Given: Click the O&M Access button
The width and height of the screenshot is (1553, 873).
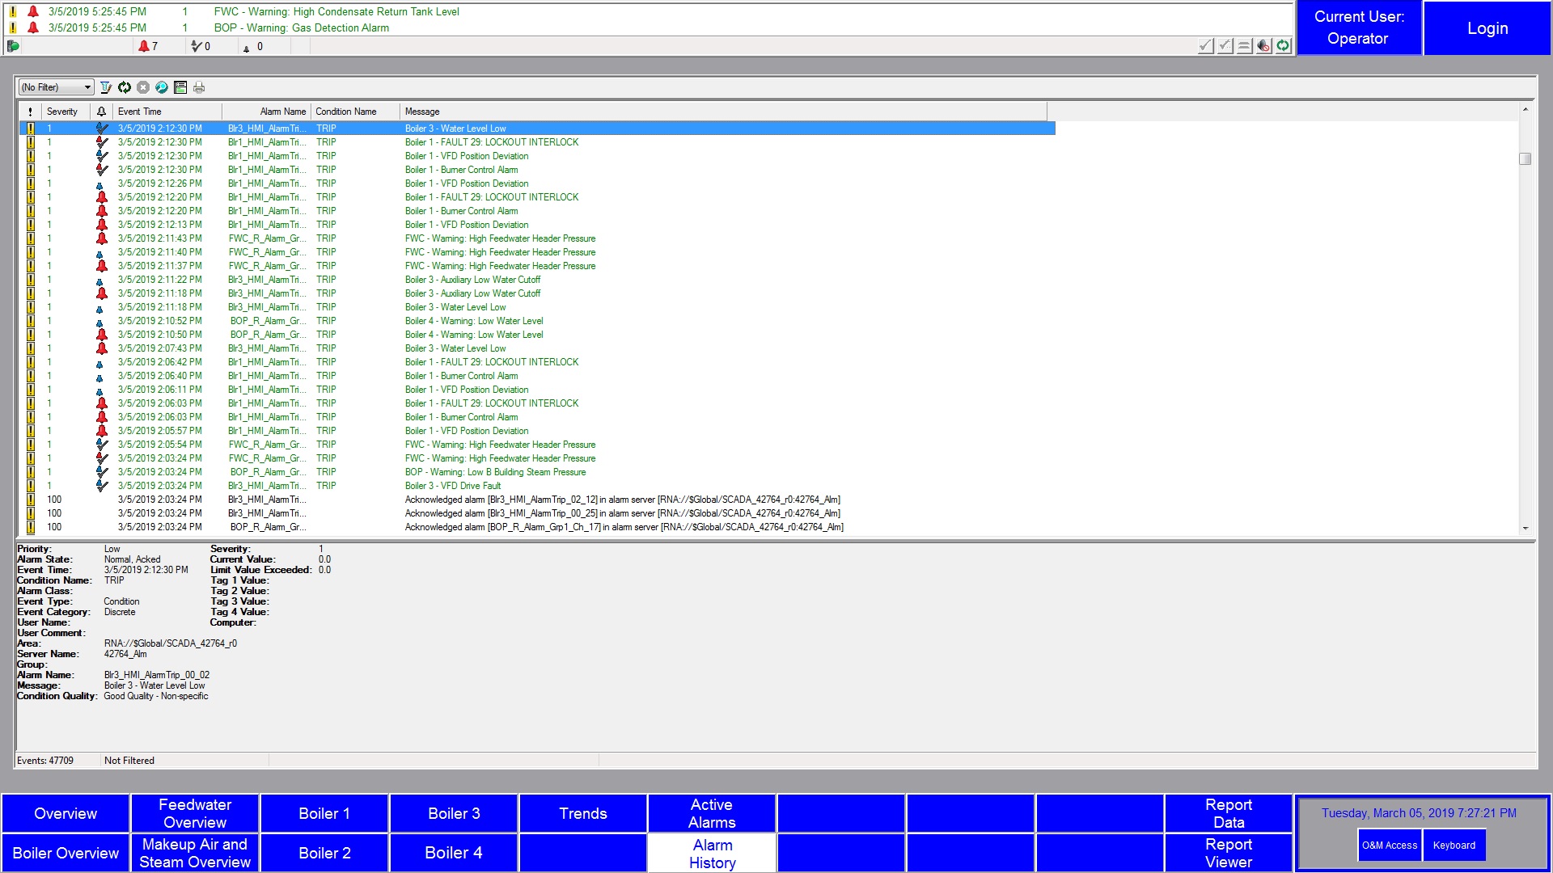Looking at the screenshot, I should click(x=1389, y=846).
